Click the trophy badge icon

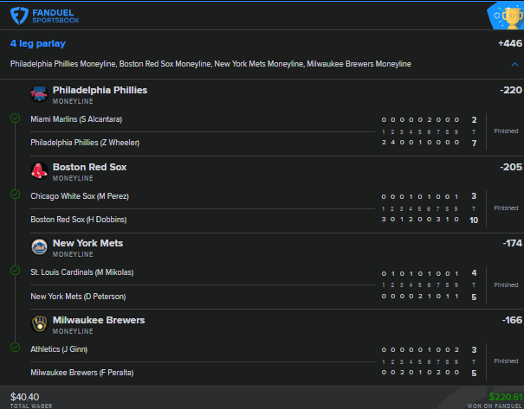coord(506,16)
